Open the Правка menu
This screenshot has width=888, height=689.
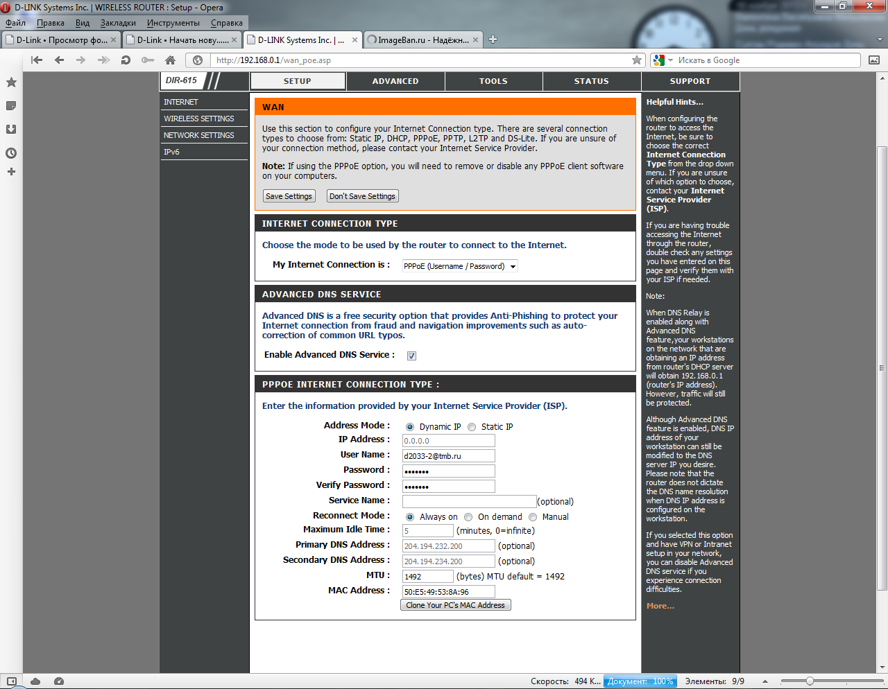(51, 23)
